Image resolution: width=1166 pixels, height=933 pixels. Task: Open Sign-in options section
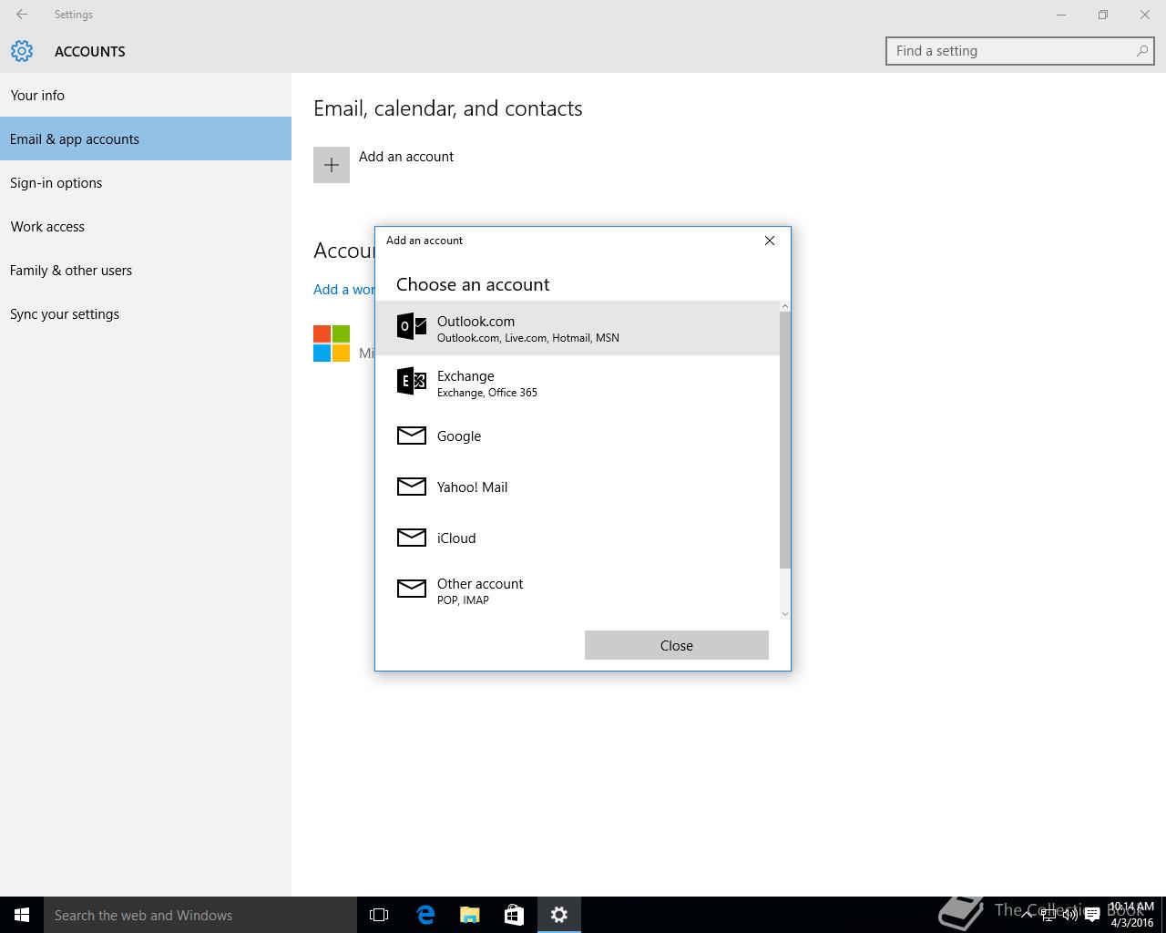point(146,182)
